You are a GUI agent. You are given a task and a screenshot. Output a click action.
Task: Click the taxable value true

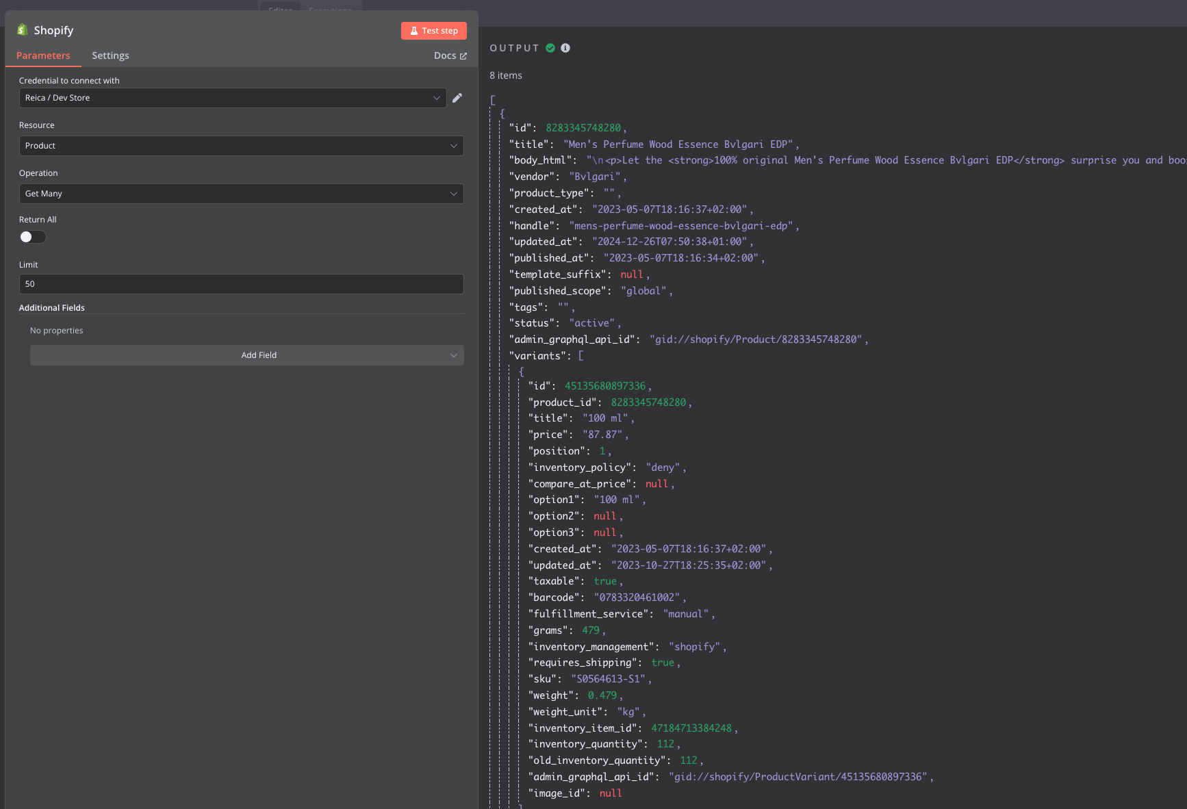[605, 581]
